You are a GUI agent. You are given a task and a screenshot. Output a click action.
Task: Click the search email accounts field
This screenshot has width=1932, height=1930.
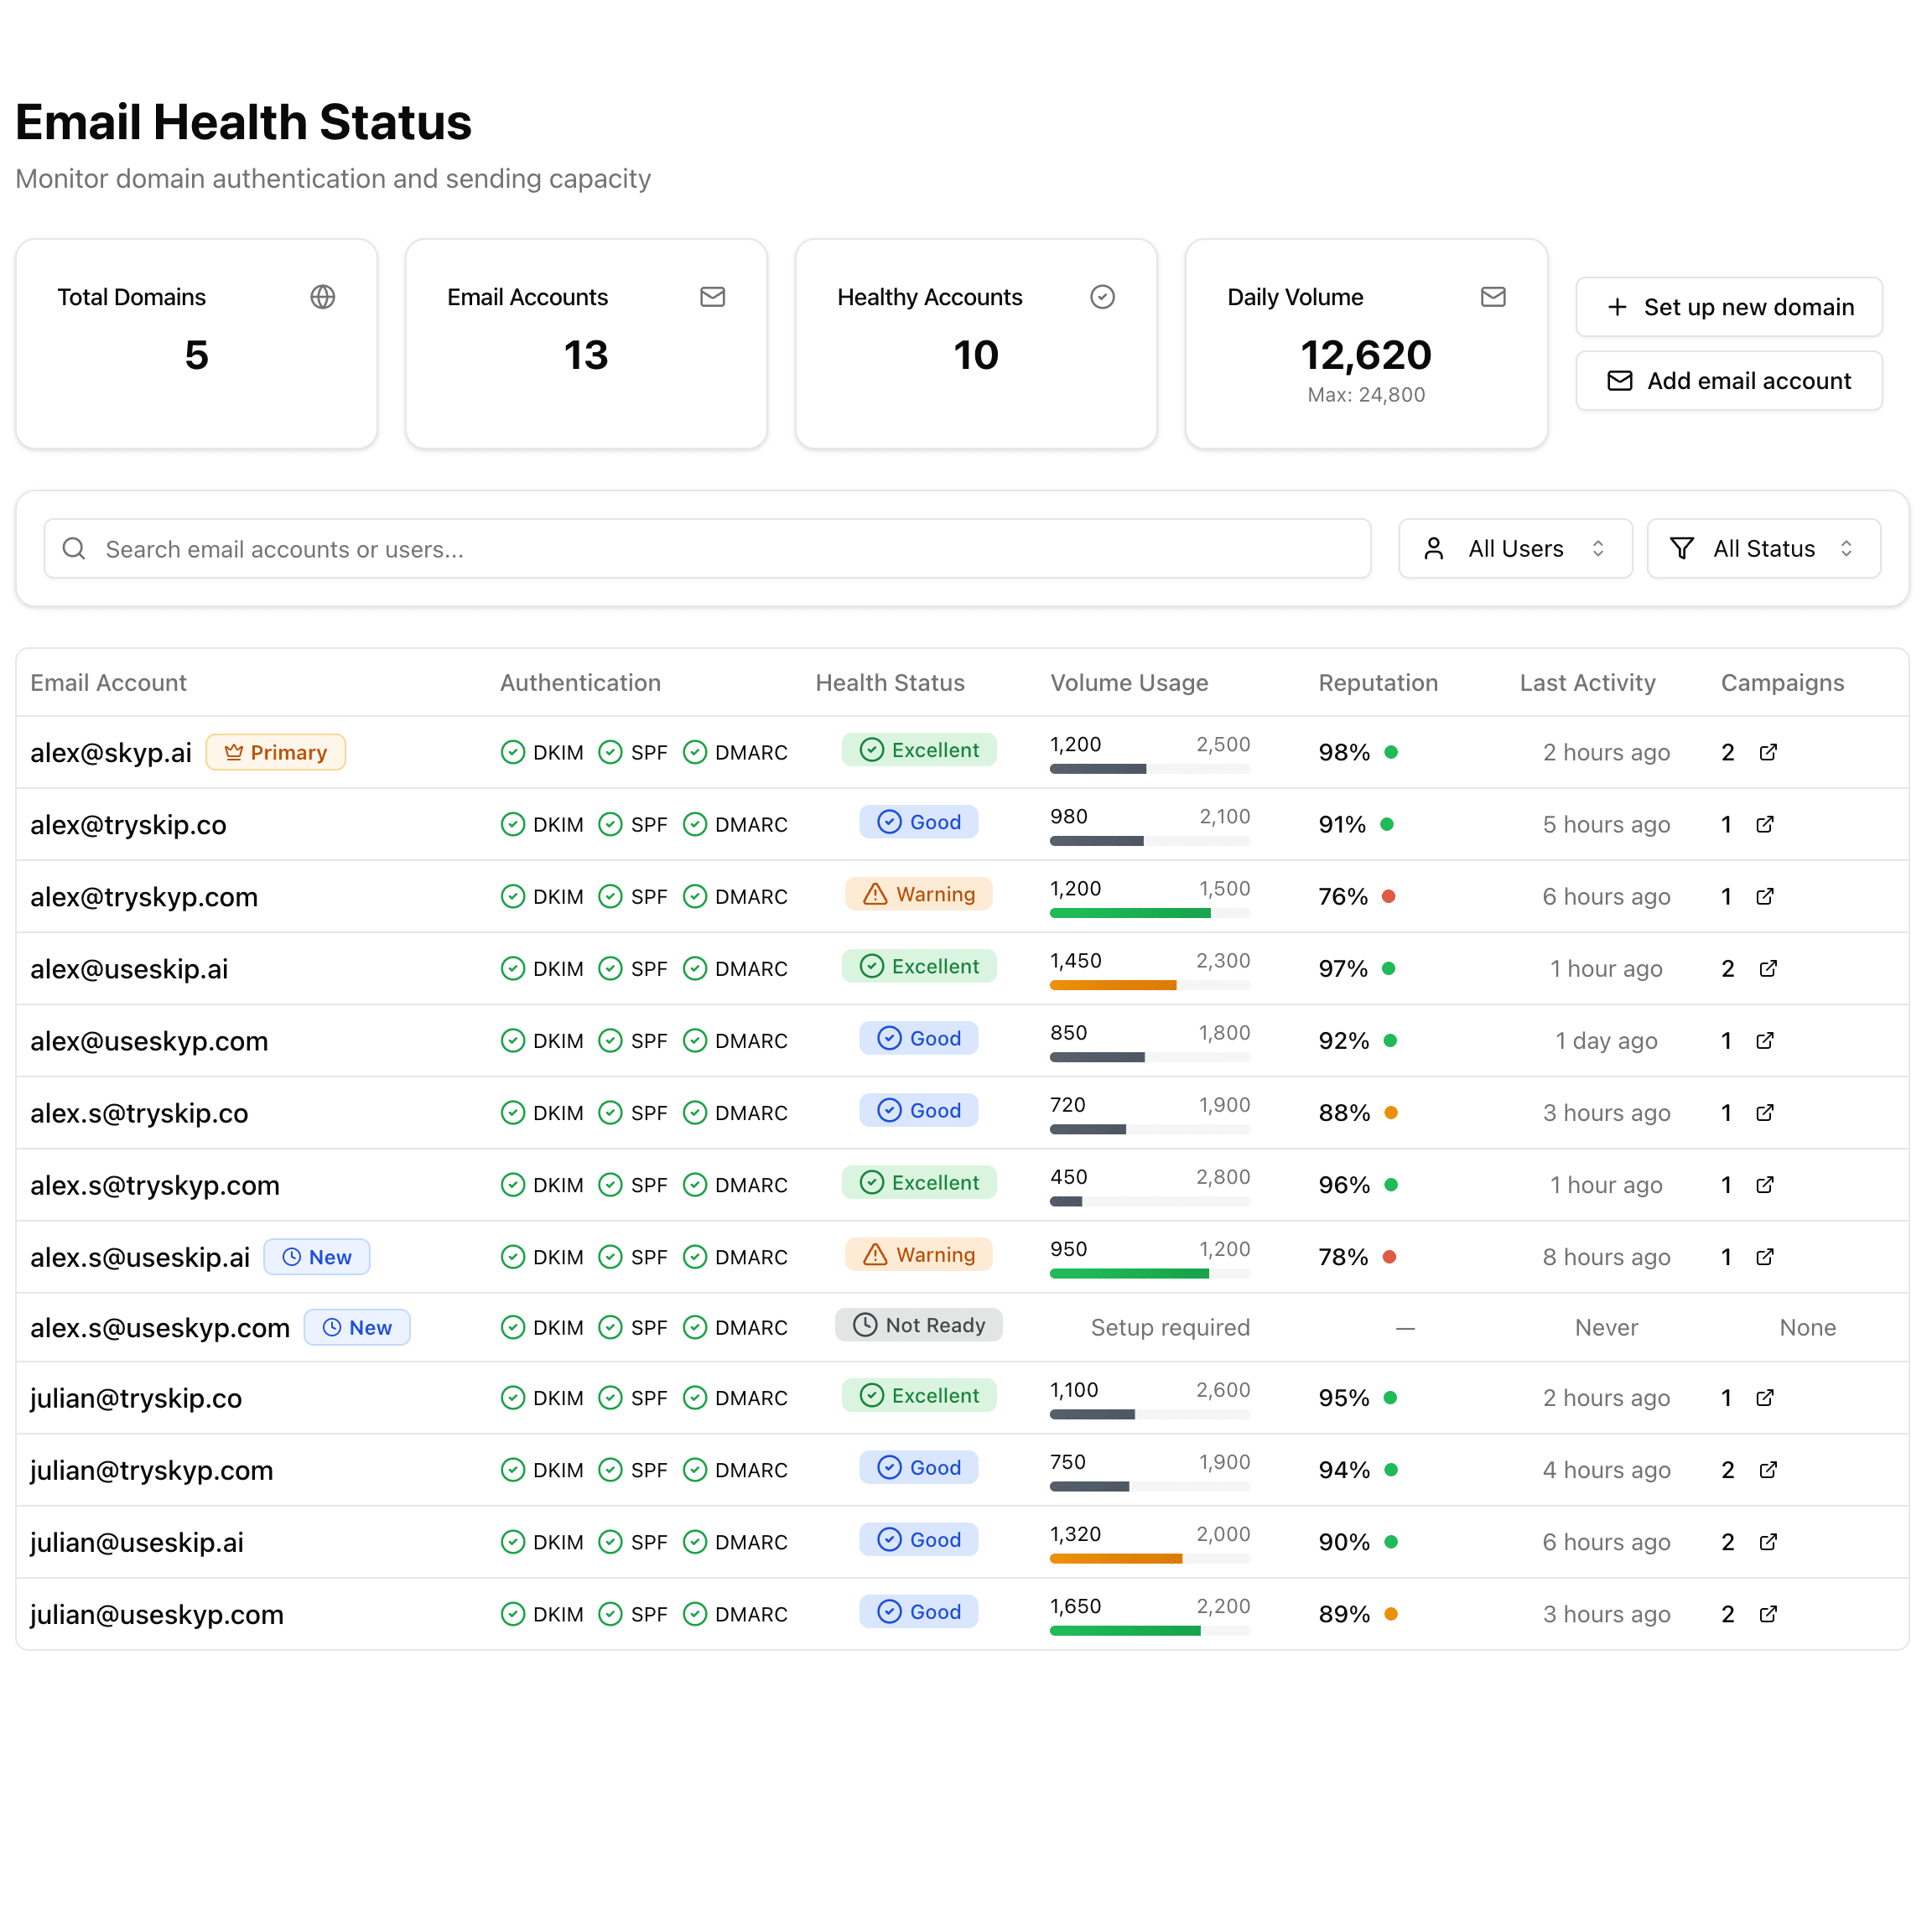pyautogui.click(x=700, y=549)
